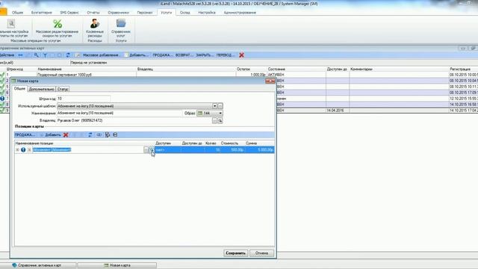Open Настройка ribbon tab
Image resolution: width=478 pixels, height=269 pixels.
click(x=207, y=13)
